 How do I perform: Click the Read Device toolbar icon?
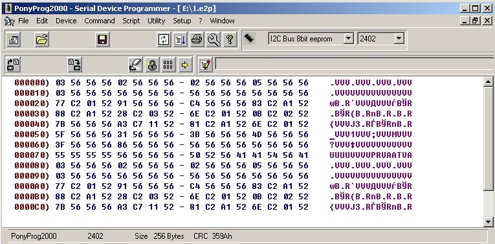14,65
